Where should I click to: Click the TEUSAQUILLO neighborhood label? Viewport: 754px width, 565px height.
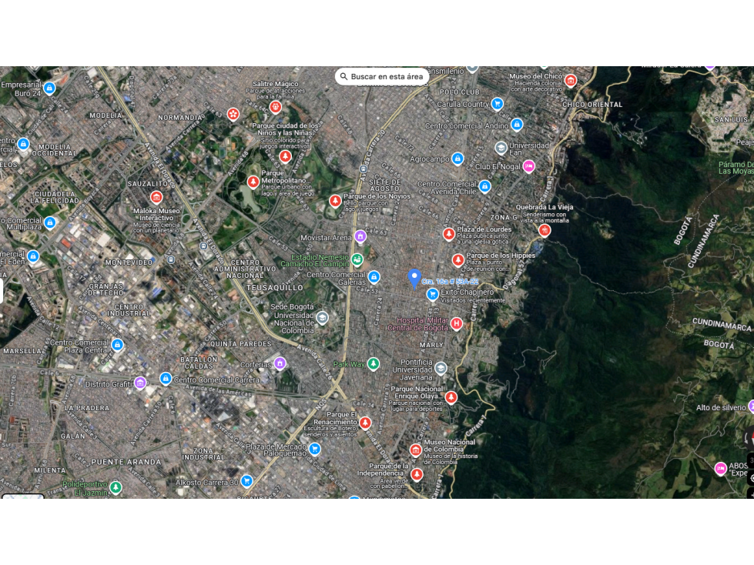[275, 288]
